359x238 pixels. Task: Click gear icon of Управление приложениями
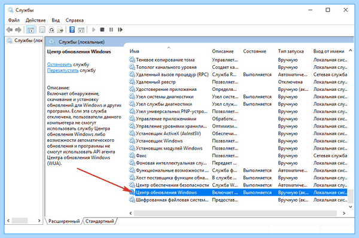(132, 118)
